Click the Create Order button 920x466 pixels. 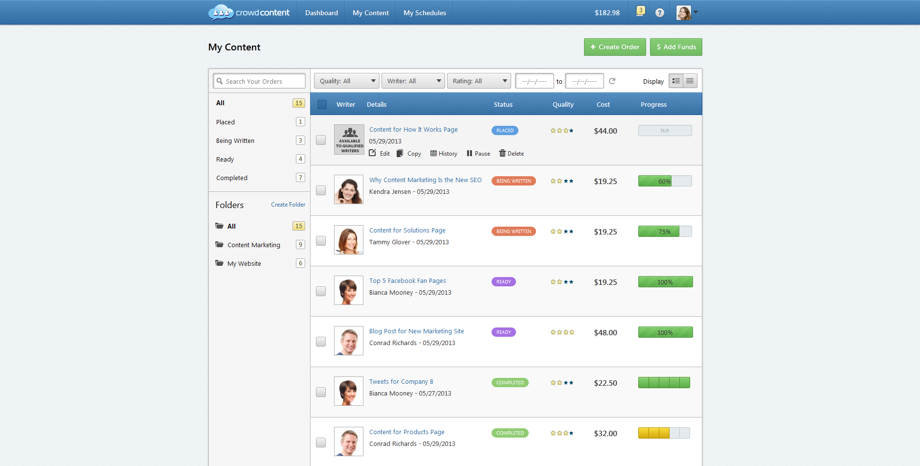(x=614, y=47)
